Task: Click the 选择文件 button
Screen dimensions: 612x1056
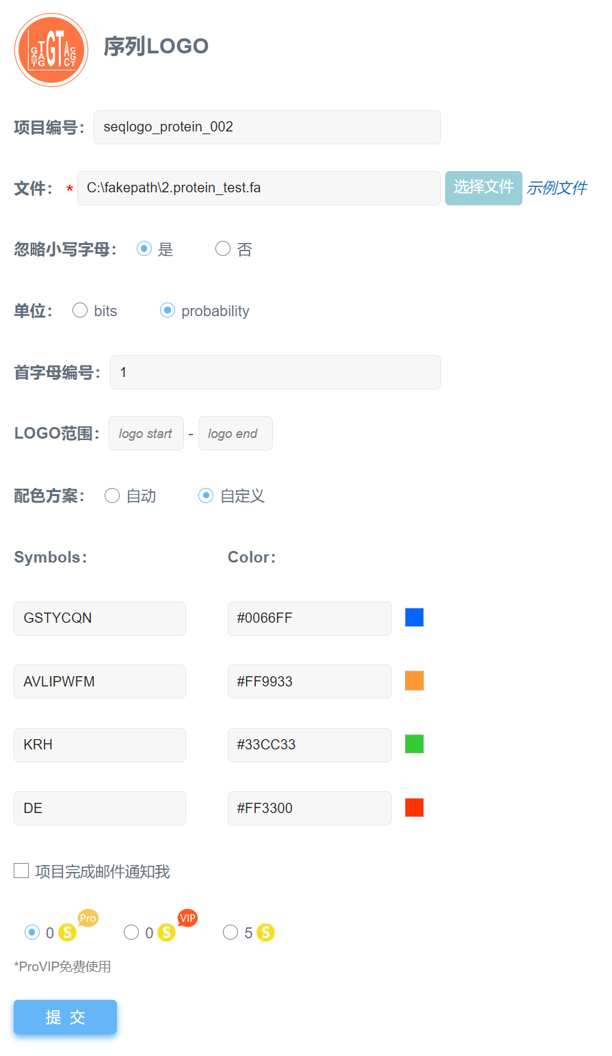Action: tap(483, 188)
